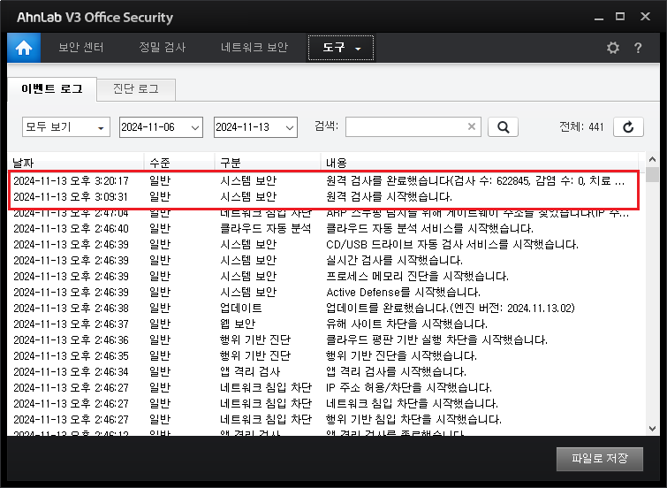This screenshot has width=667, height=488.
Task: Select the 앱 격리 검사를 시작했습니다 row
Action: coord(323,372)
